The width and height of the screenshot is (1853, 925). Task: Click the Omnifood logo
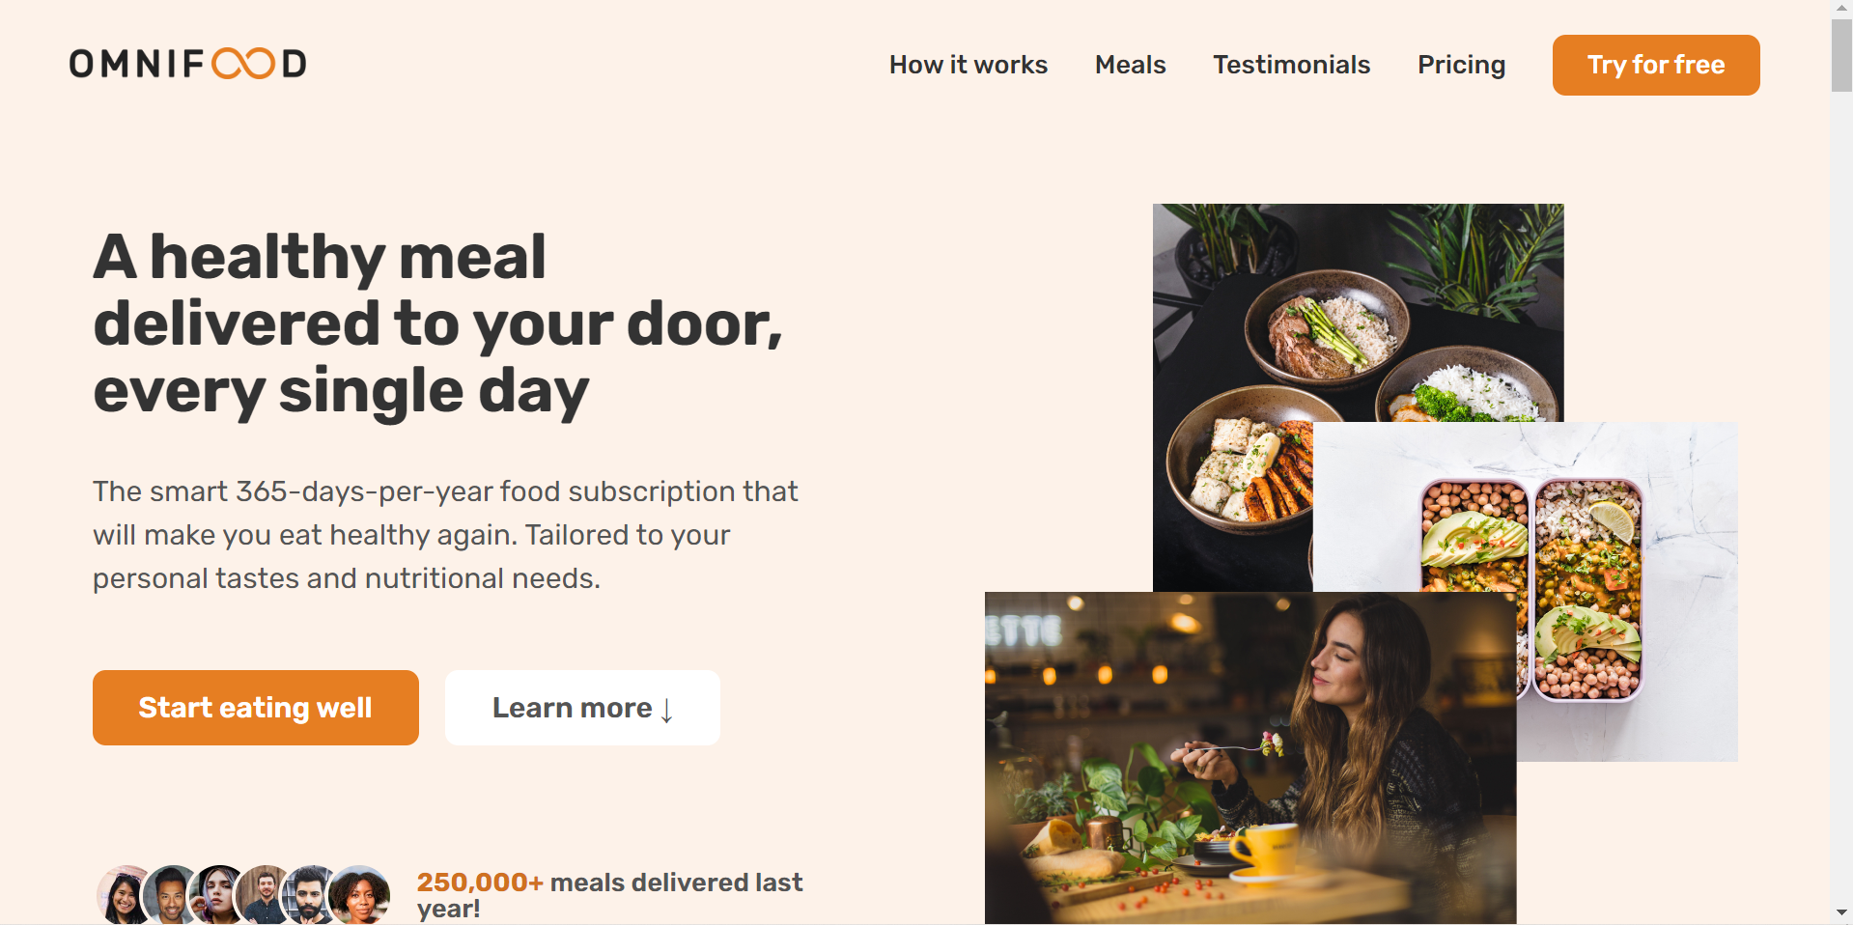pos(188,64)
